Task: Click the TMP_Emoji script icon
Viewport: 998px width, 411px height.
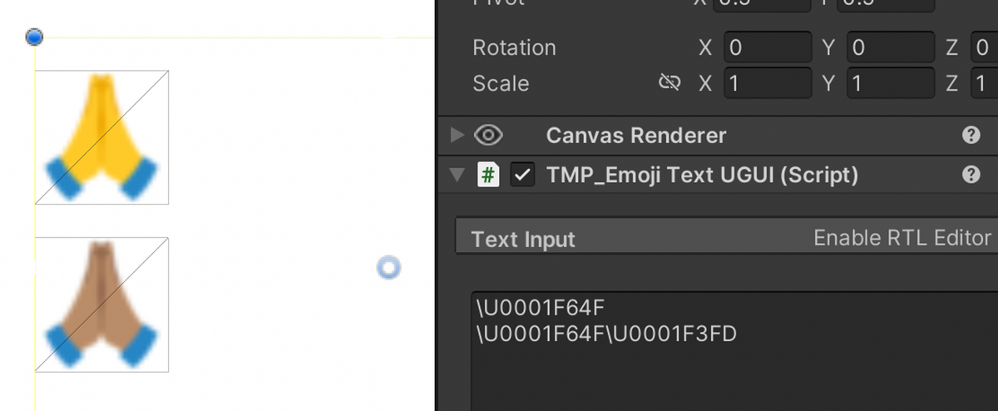Action: coord(489,175)
